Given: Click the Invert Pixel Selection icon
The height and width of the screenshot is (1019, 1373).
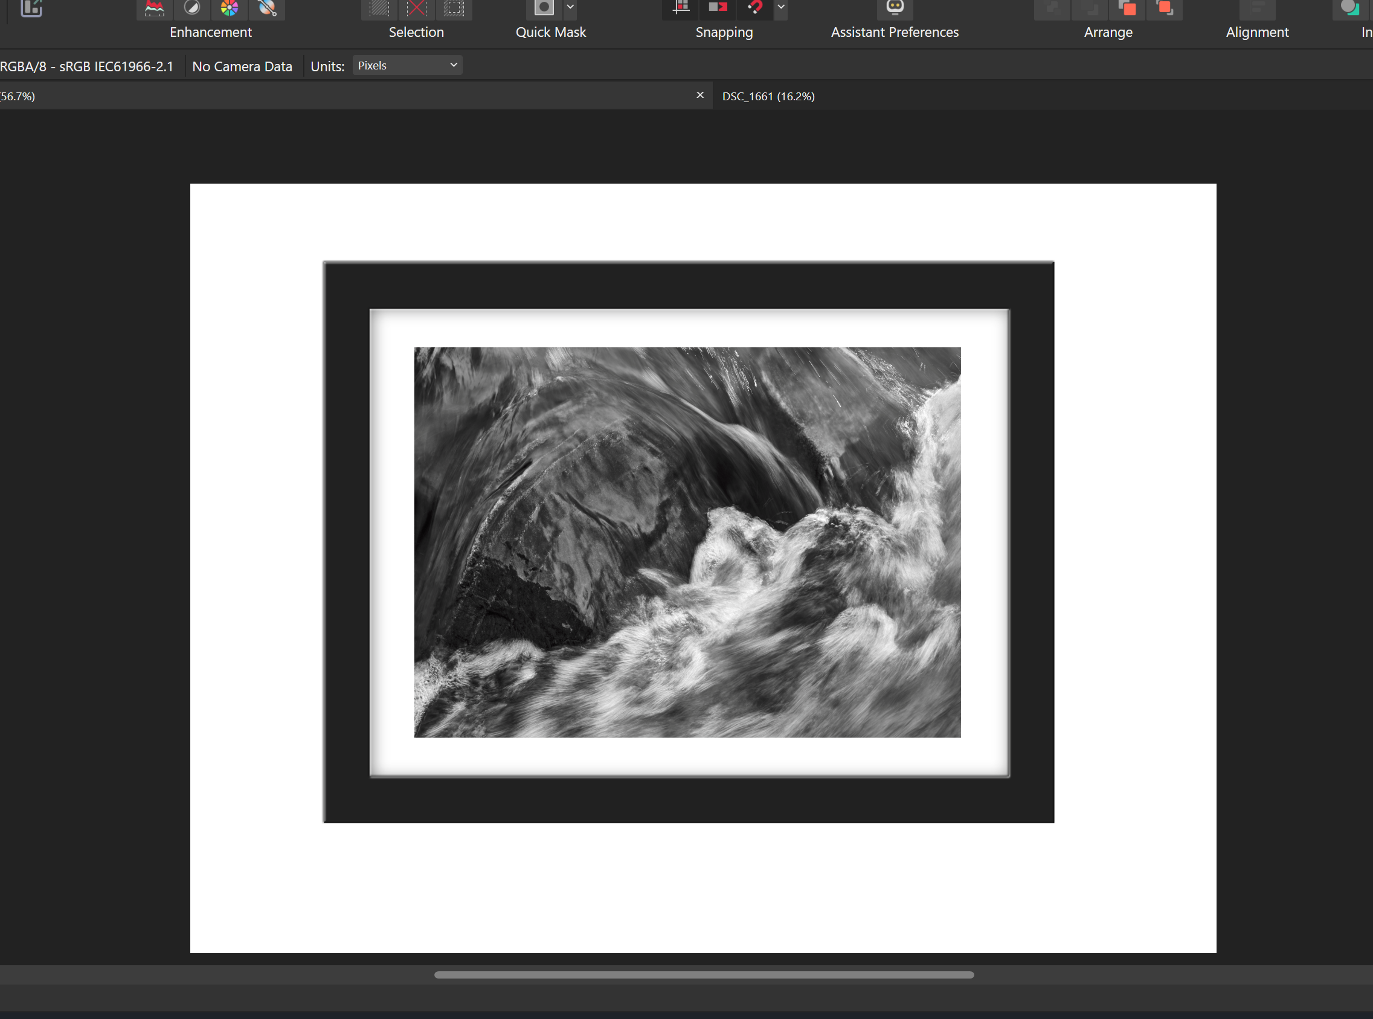Looking at the screenshot, I should coord(454,8).
